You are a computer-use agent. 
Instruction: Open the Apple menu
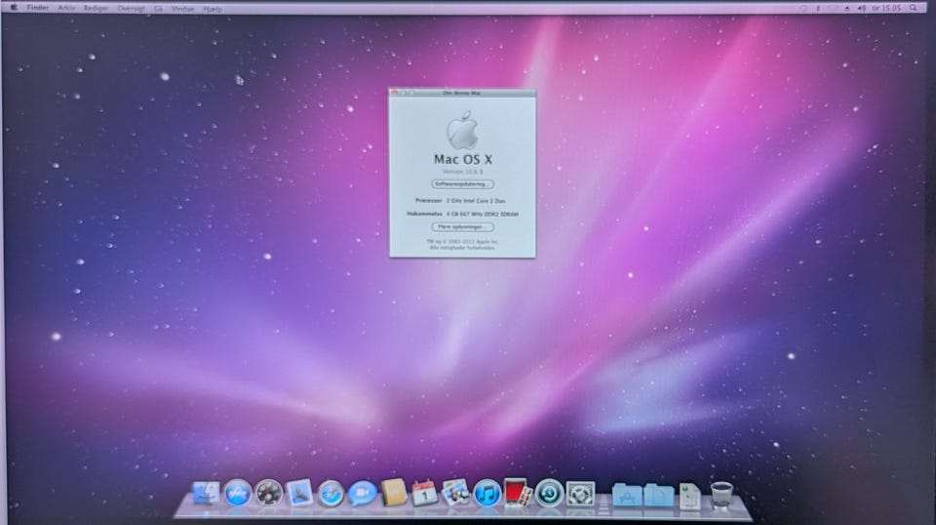(x=13, y=8)
